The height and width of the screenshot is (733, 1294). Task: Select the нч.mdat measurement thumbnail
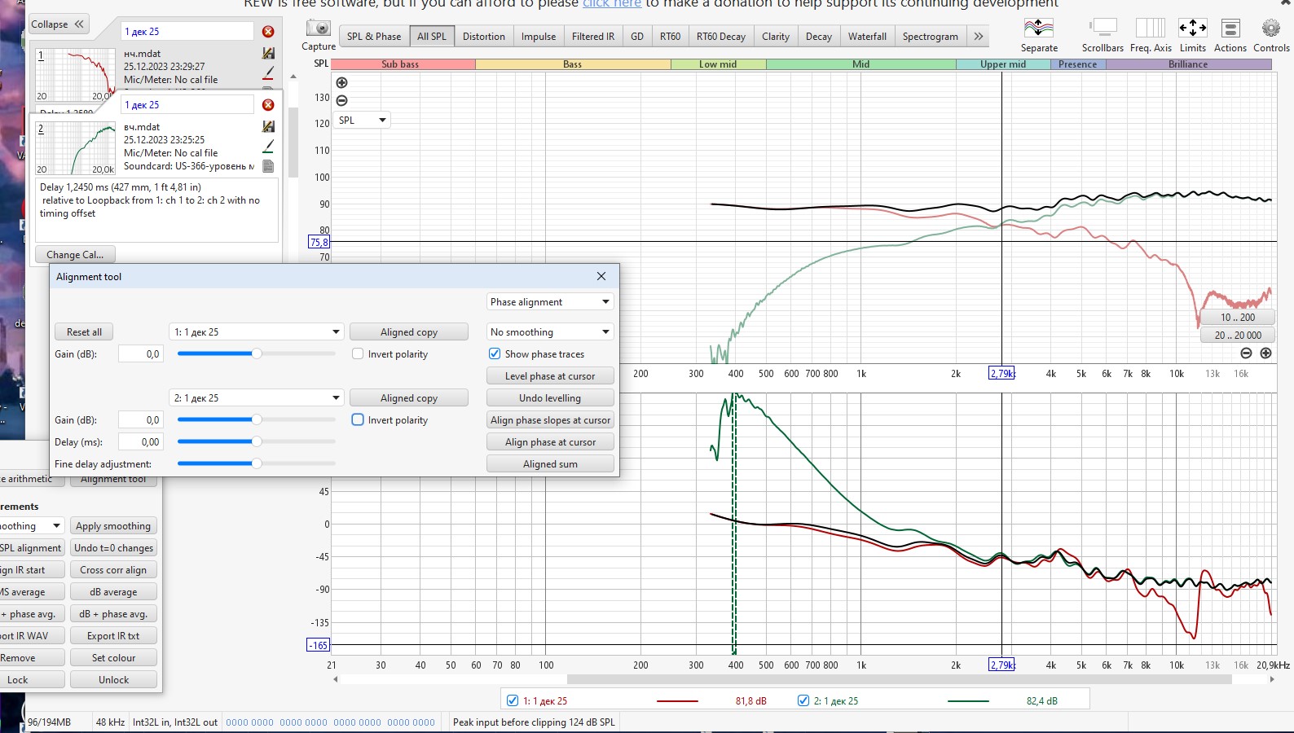[x=74, y=74]
